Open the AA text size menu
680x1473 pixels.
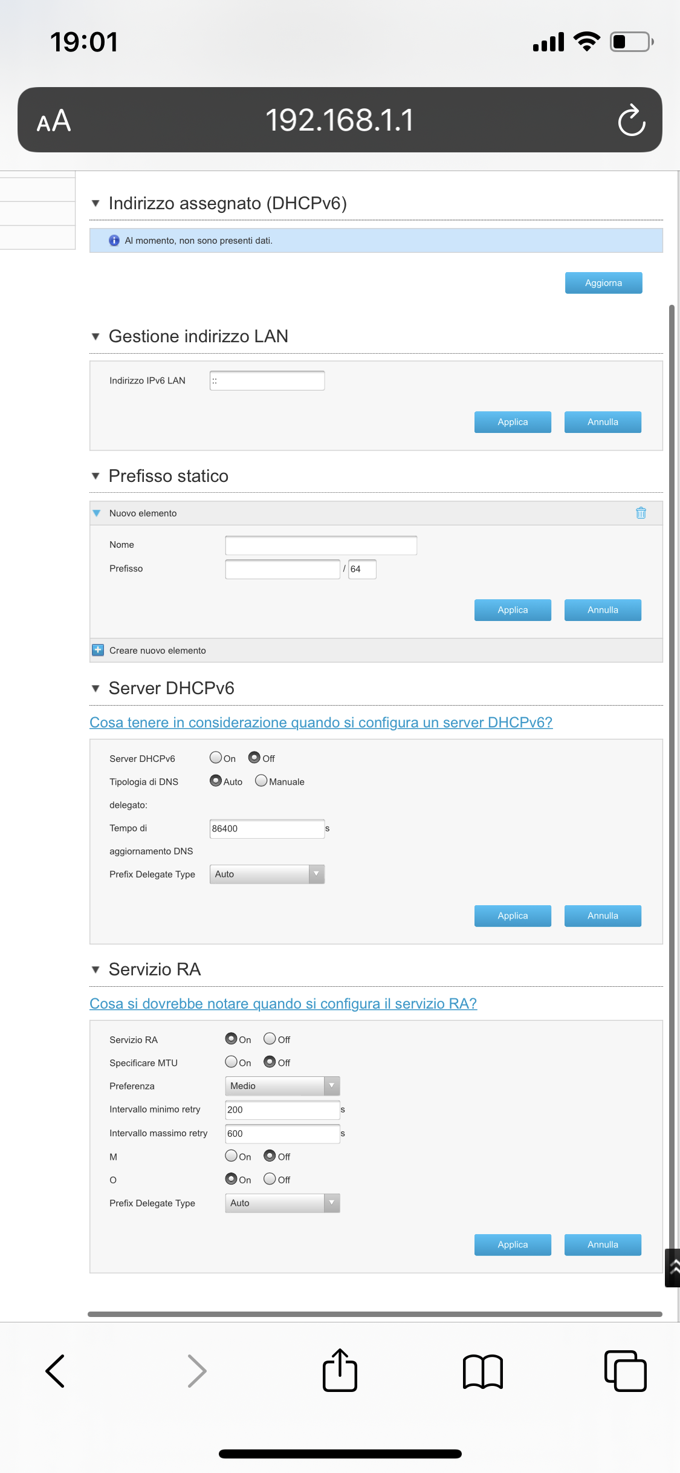(x=54, y=121)
